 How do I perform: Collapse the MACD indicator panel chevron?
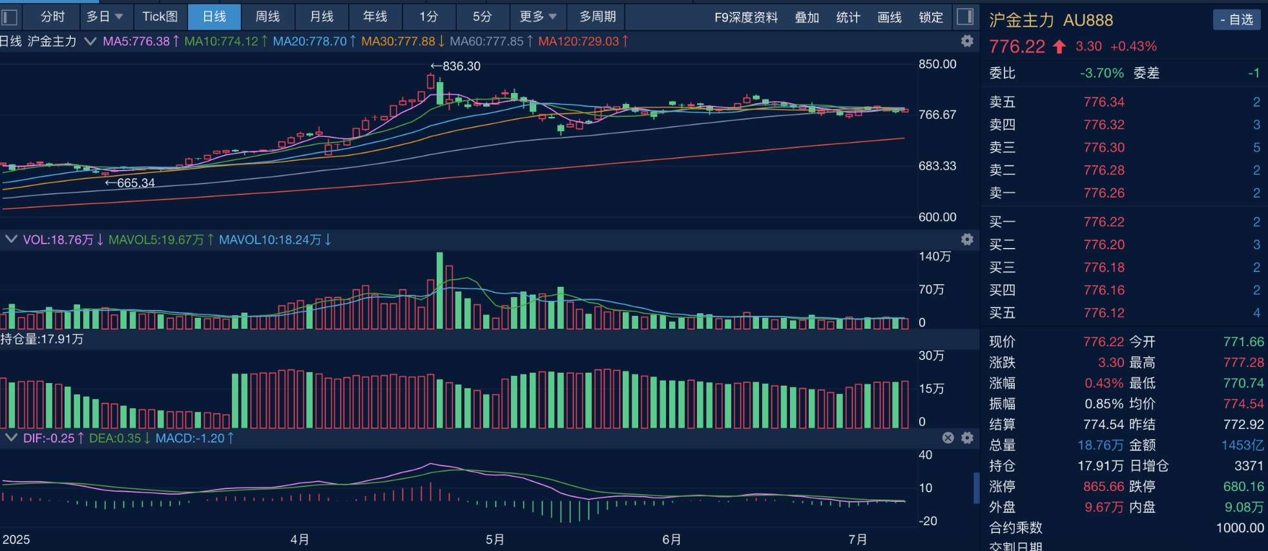pyautogui.click(x=11, y=437)
